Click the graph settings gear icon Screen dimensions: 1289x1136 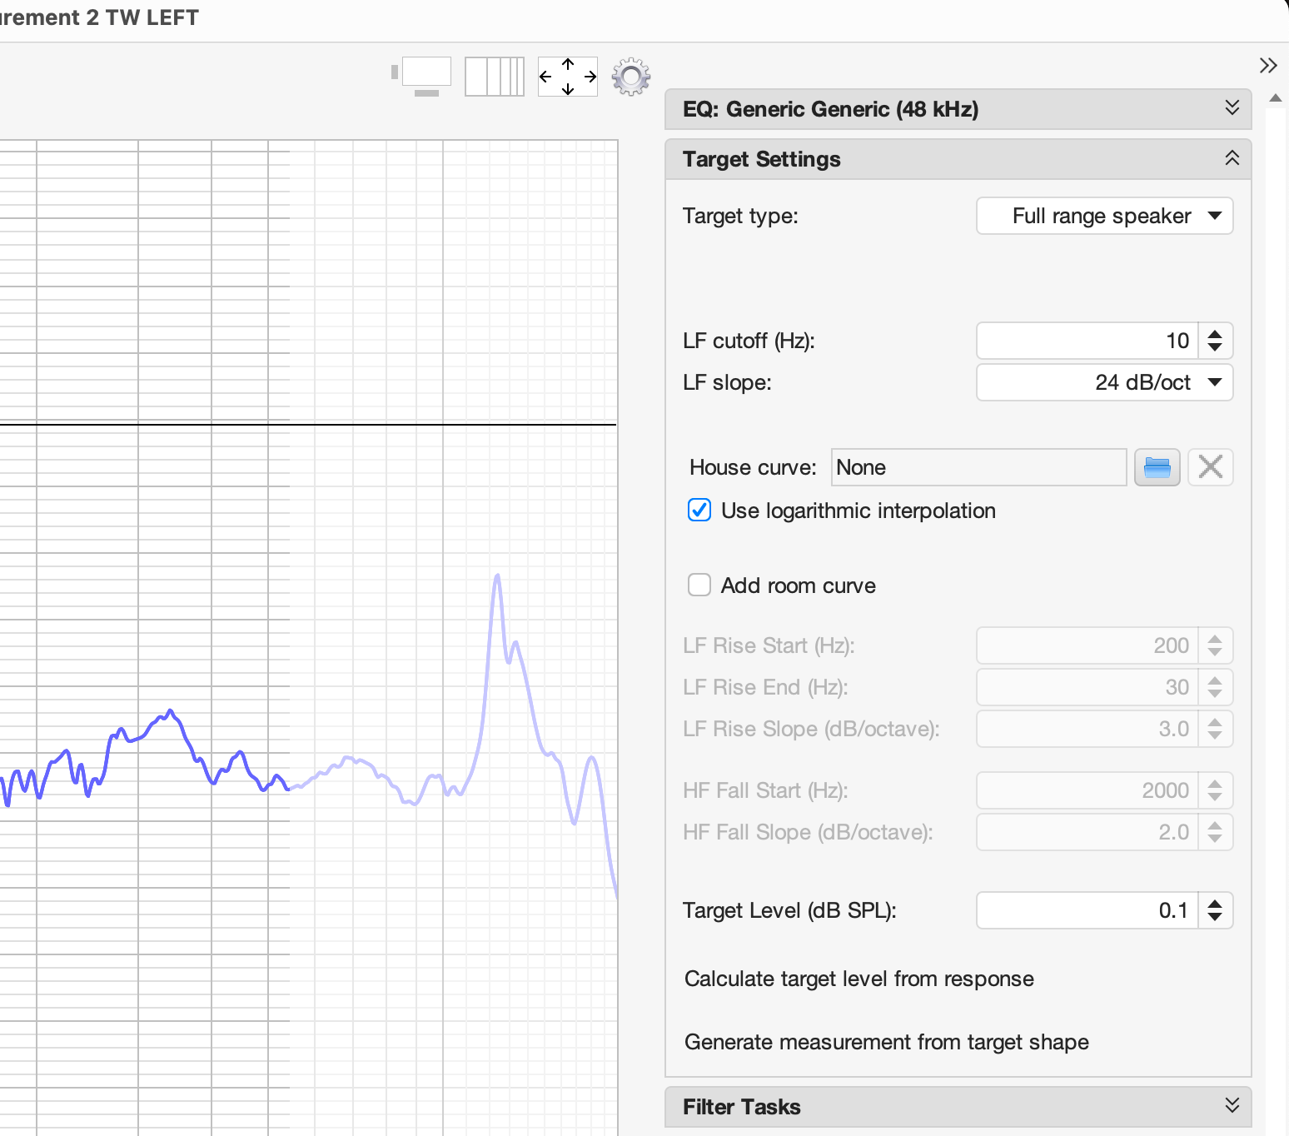(x=630, y=77)
